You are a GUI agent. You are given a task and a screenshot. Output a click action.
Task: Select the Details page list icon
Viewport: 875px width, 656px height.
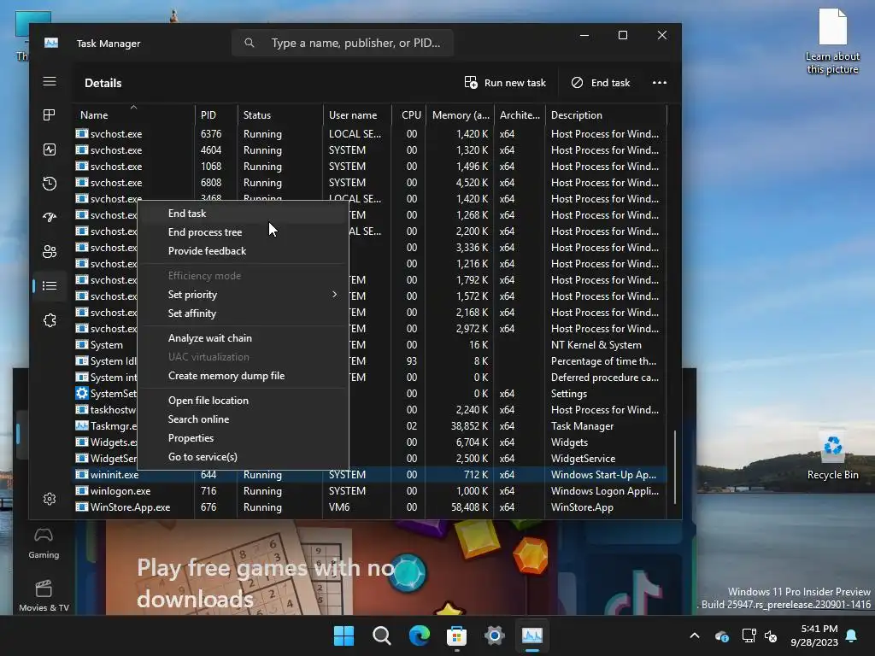pyautogui.click(x=50, y=285)
